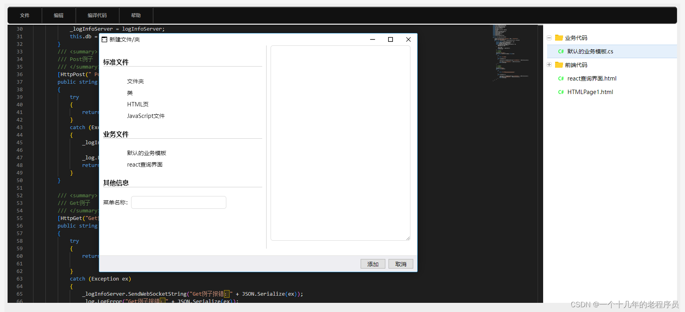Open the 编辑 menu
The image size is (685, 312).
click(x=59, y=16)
